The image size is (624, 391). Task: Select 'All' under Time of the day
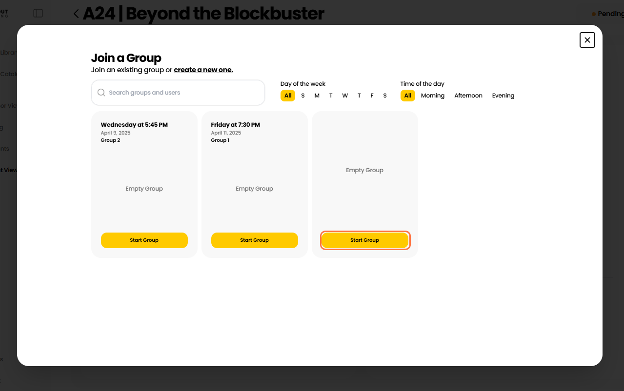tap(408, 96)
